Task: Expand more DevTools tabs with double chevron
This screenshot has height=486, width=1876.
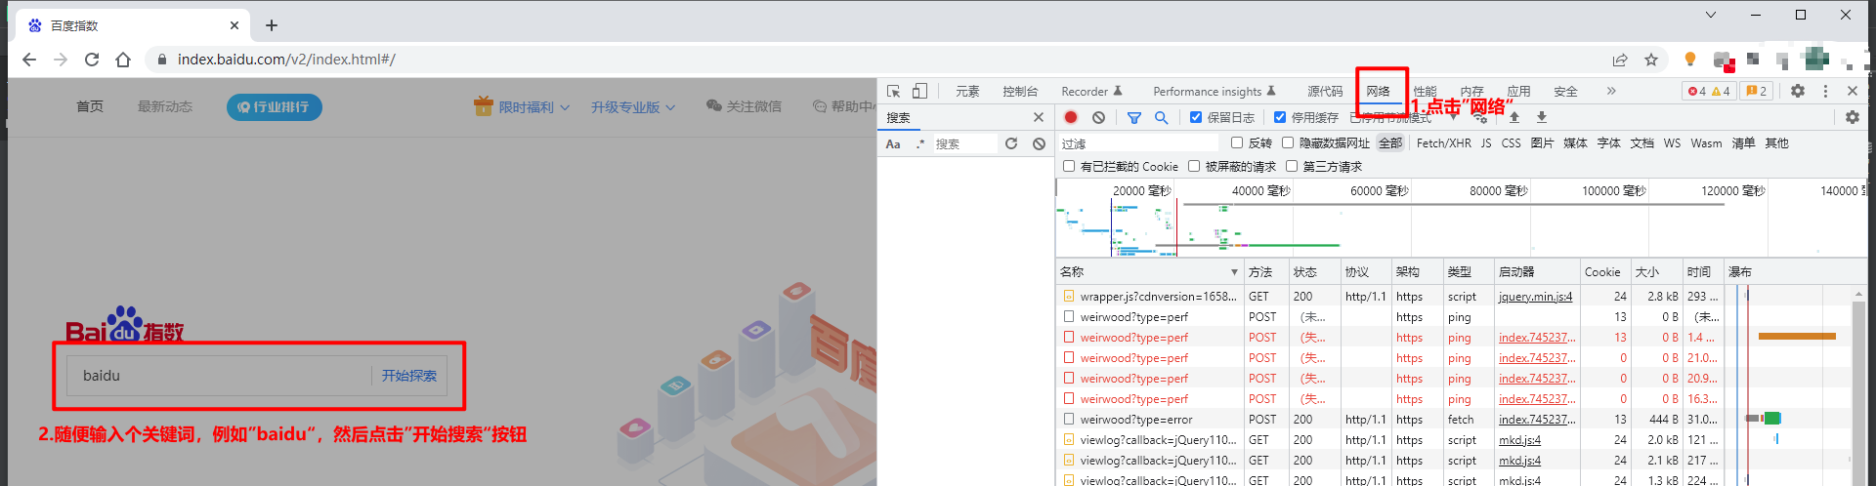Action: point(1611,91)
